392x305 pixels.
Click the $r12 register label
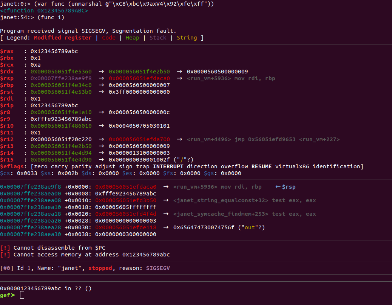click(x=7, y=139)
